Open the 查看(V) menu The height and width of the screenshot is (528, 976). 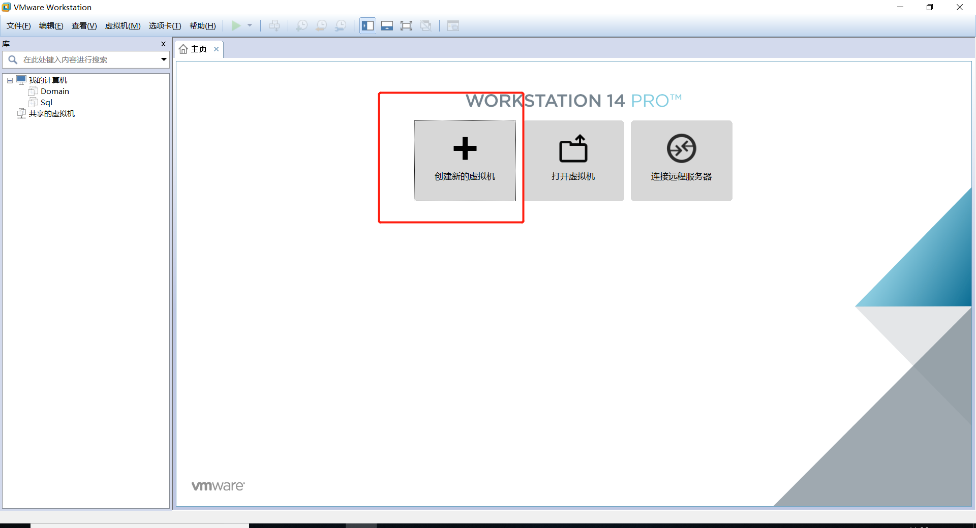coord(84,26)
